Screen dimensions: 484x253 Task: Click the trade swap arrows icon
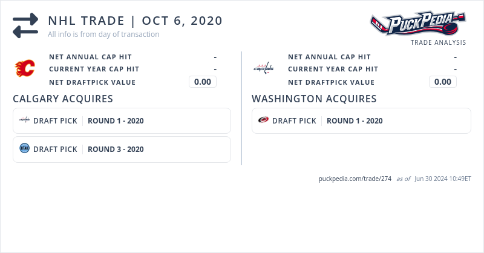(25, 25)
